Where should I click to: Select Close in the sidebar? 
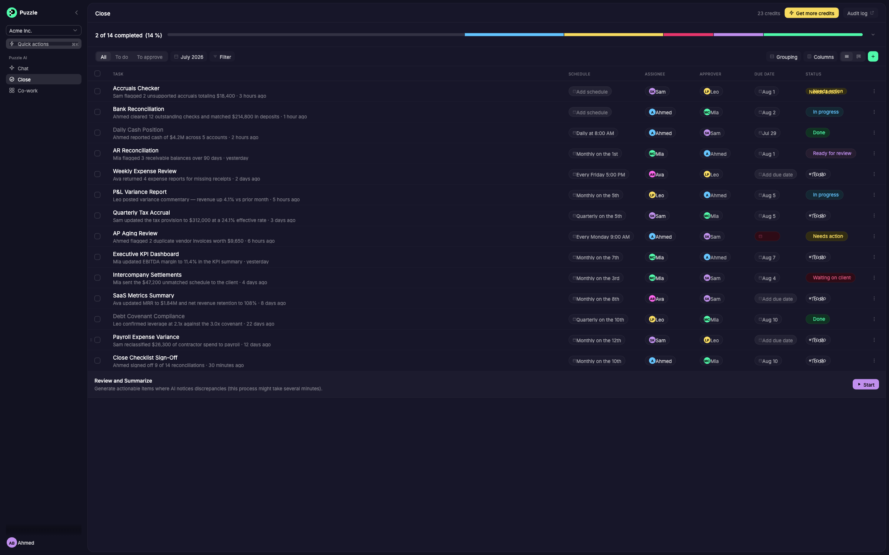44,80
